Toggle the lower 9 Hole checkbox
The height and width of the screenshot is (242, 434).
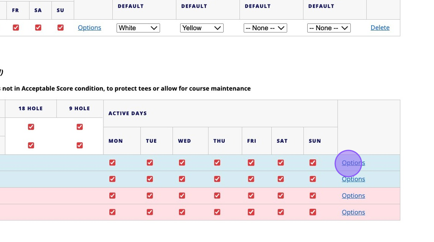click(80, 145)
